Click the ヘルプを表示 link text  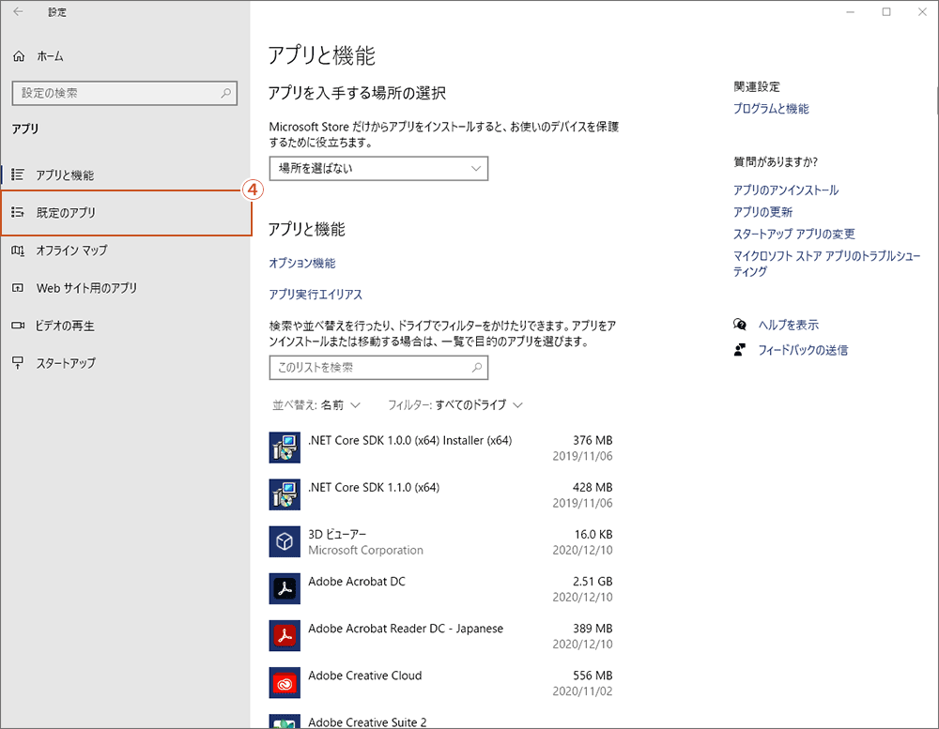point(789,325)
